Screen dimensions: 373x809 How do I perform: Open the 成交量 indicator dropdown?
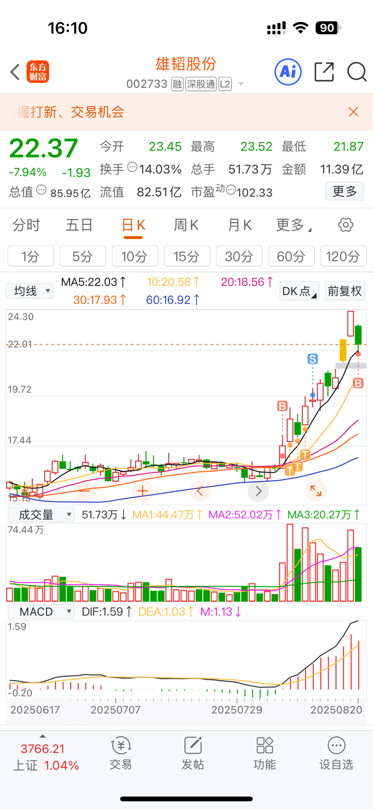[x=41, y=515]
